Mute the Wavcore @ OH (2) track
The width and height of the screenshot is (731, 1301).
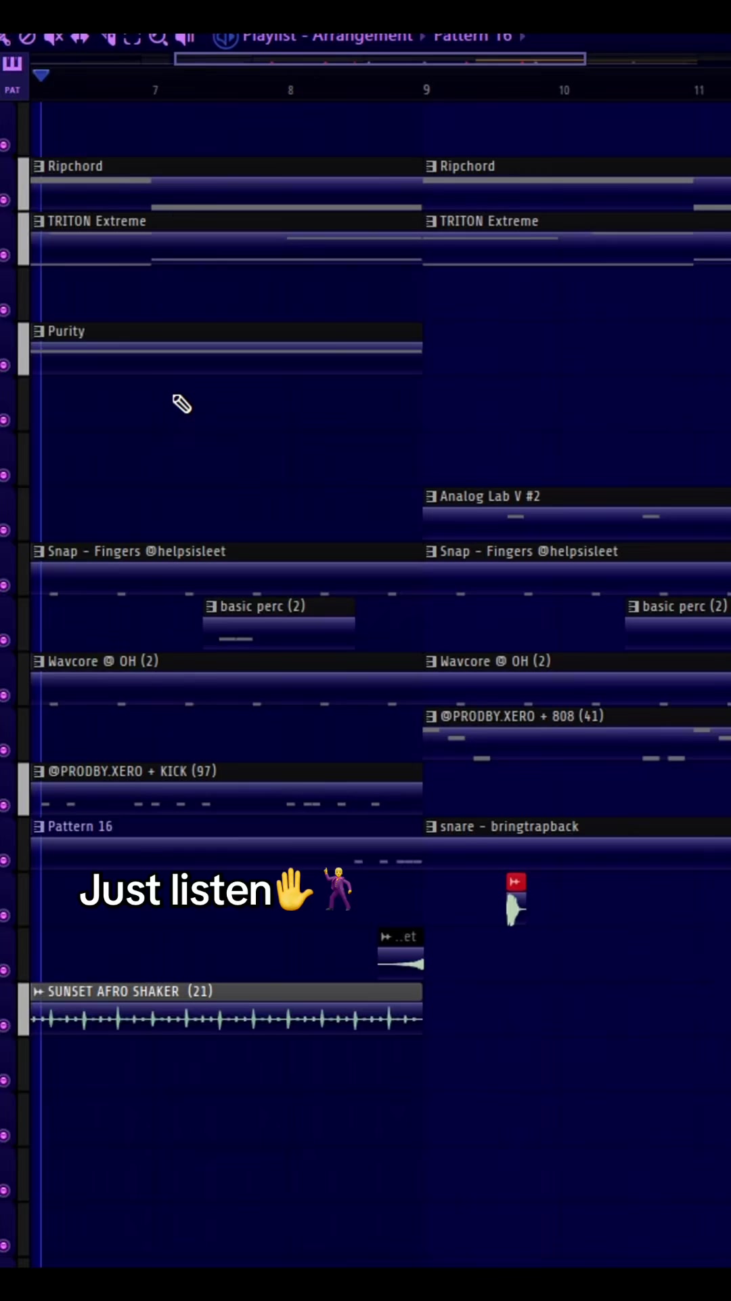pos(5,695)
